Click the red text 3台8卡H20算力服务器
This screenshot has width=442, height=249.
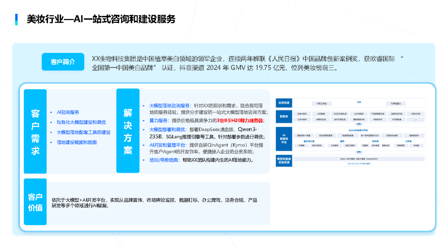pyautogui.click(x=239, y=120)
